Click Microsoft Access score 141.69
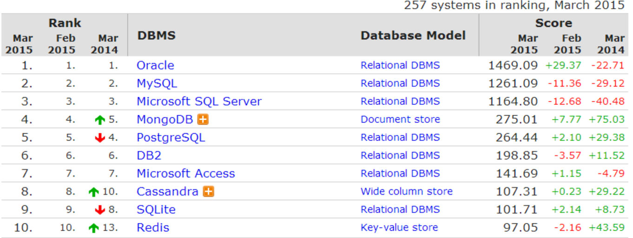 click(x=516, y=174)
